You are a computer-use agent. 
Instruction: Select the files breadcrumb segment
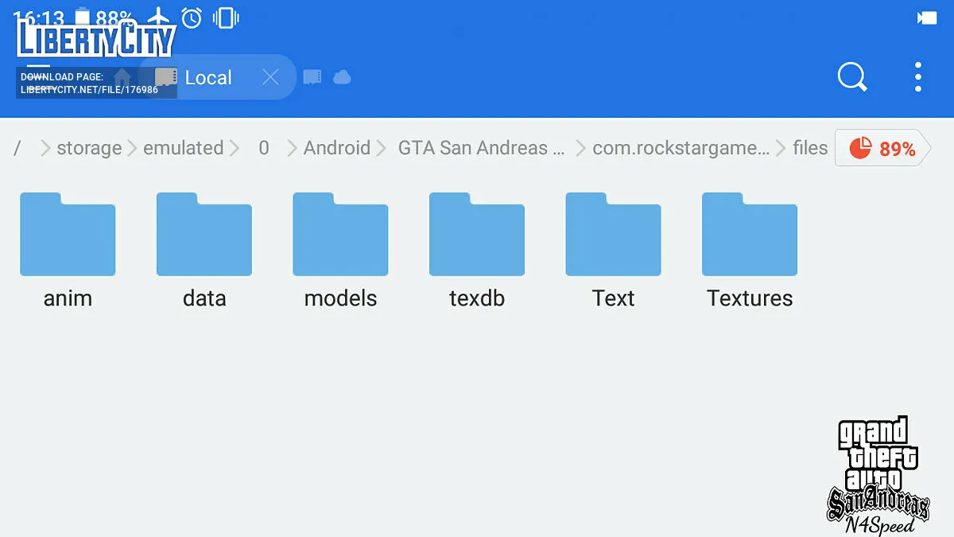pyautogui.click(x=810, y=148)
